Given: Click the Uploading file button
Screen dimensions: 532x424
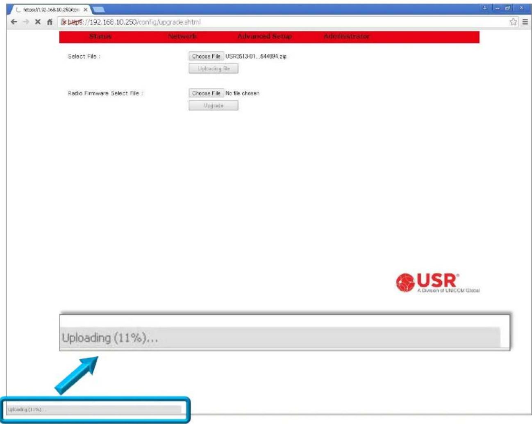Looking at the screenshot, I should coord(214,68).
